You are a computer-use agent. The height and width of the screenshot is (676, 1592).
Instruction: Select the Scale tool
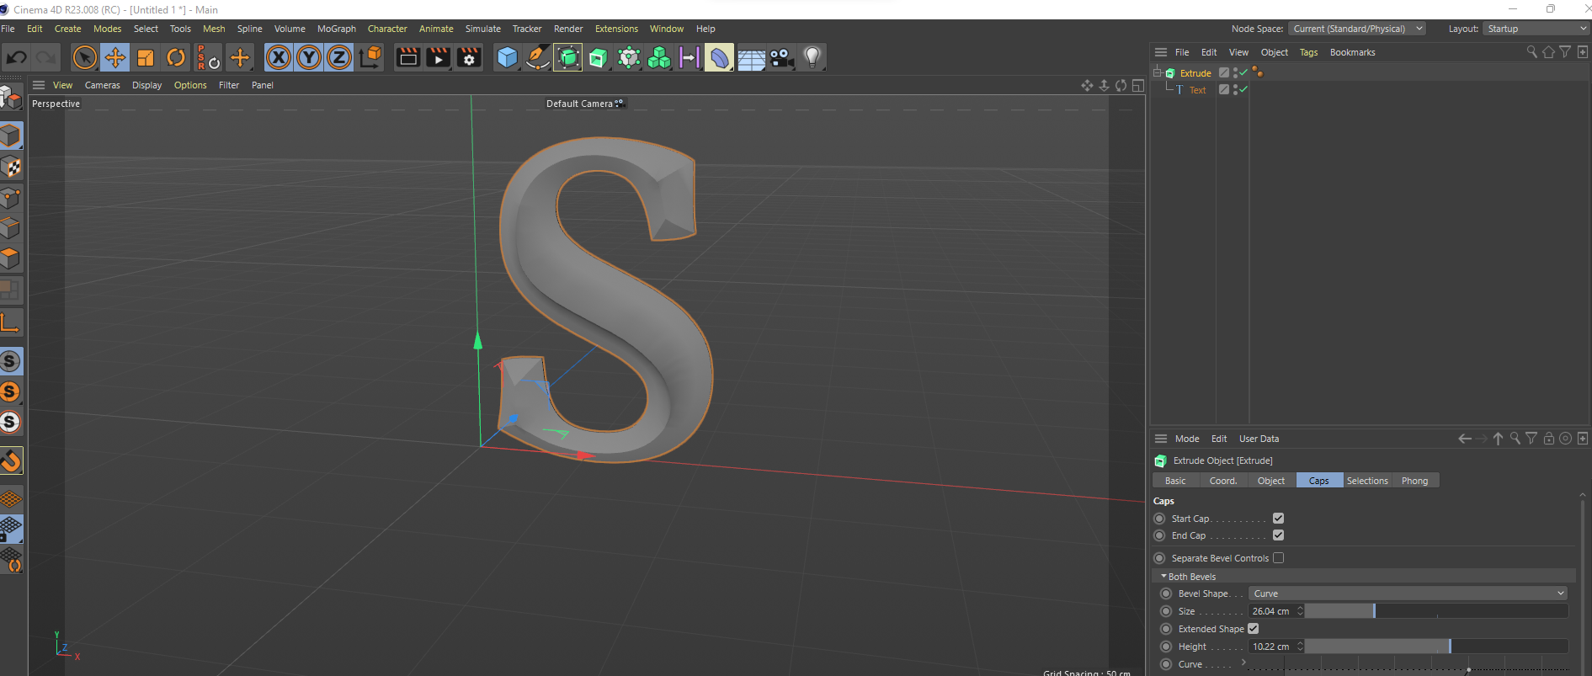146,57
